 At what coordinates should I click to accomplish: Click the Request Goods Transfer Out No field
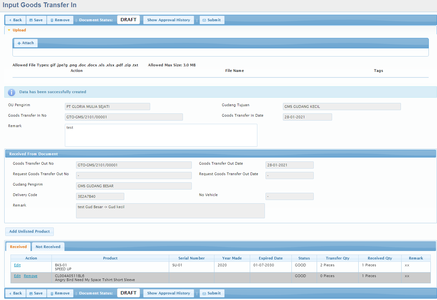(x=134, y=175)
